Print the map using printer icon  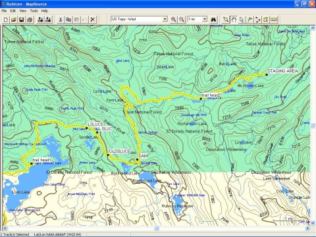[30, 20]
